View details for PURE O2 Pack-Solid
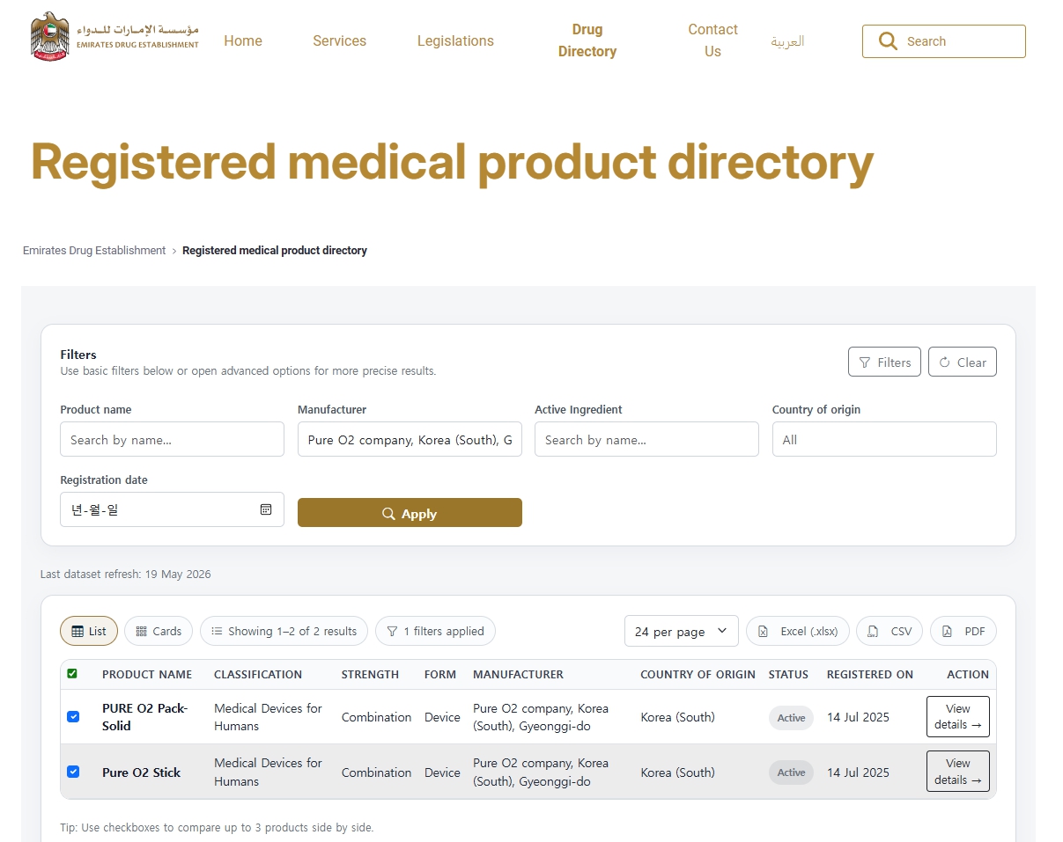Viewport: 1063px width, 842px height. point(957,716)
